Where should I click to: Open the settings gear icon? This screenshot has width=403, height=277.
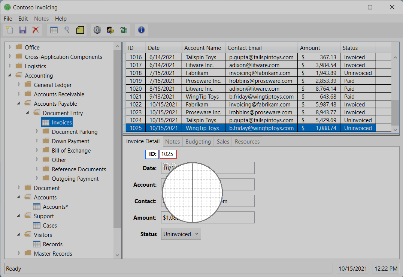point(97,30)
